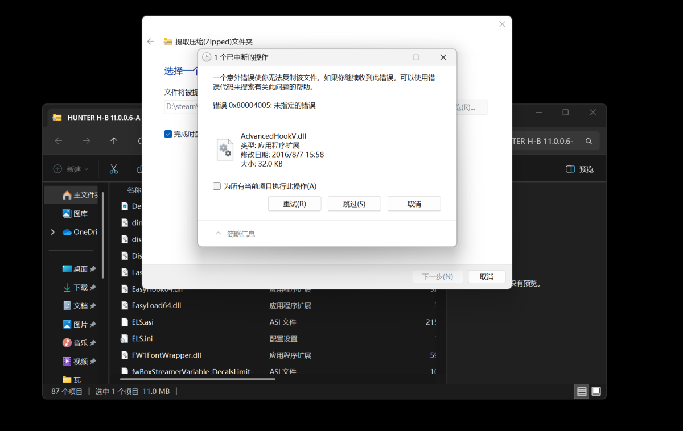The image size is (683, 431).
Task: Open 图片 quick access folder
Action: [x=79, y=325]
